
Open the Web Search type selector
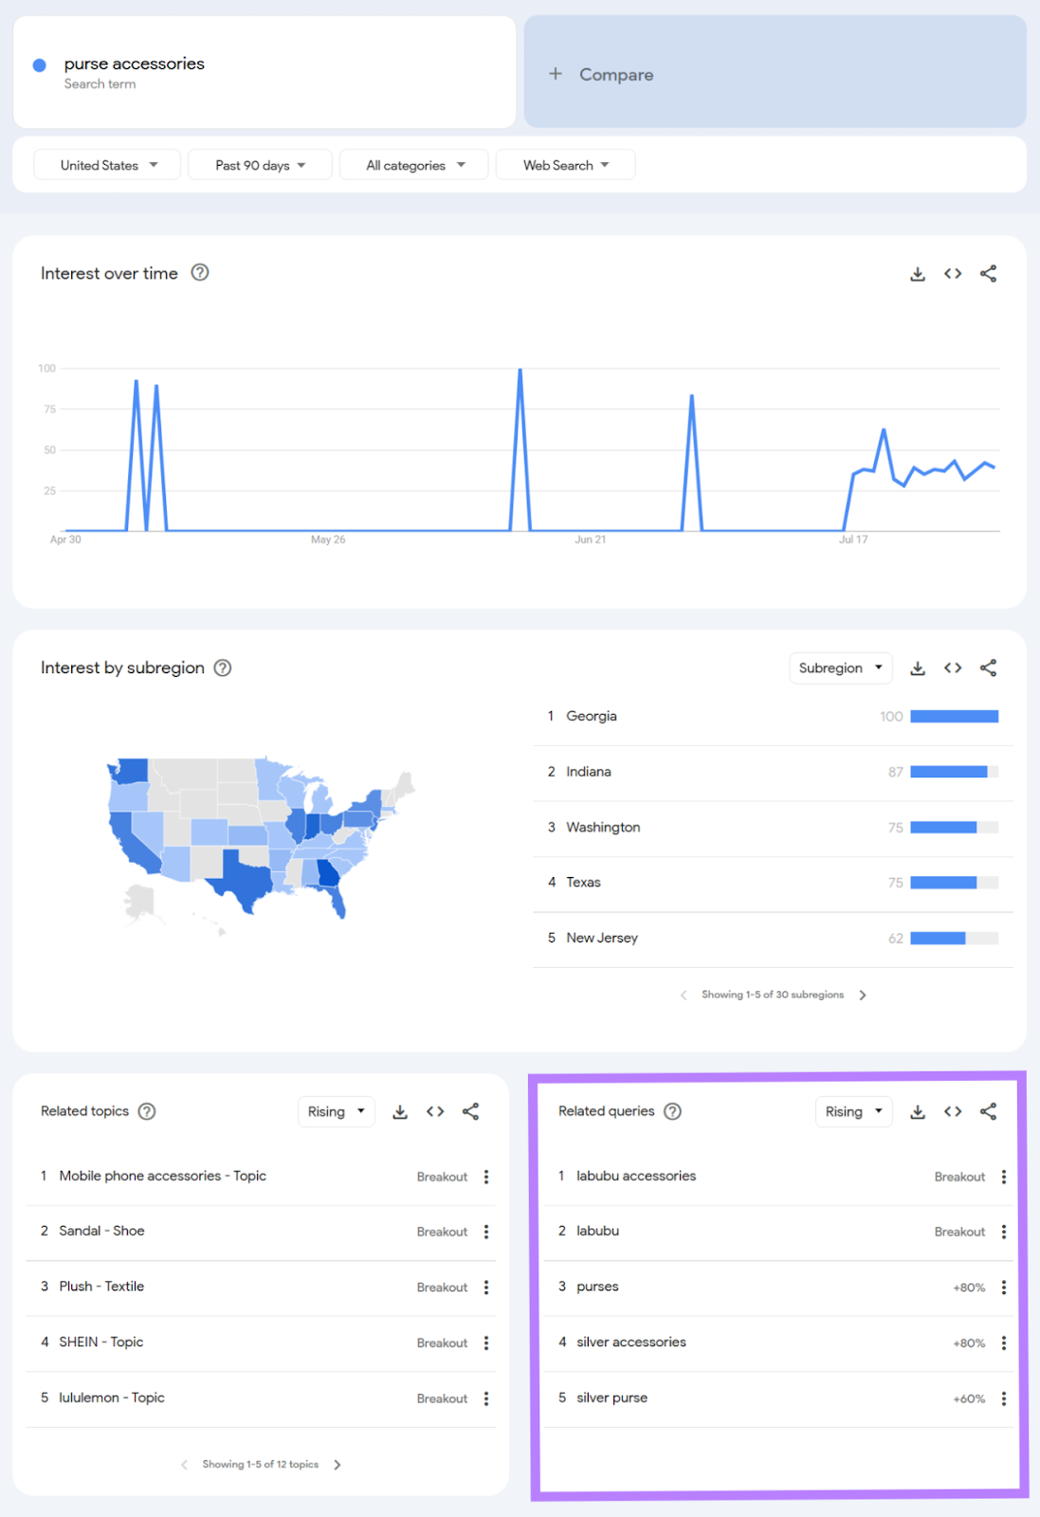565,164
